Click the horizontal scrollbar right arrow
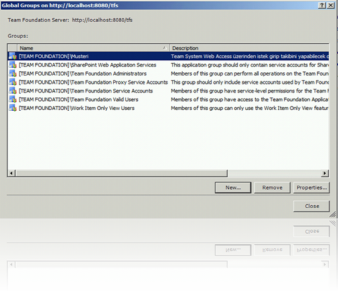The image size is (338, 291). click(325, 173)
